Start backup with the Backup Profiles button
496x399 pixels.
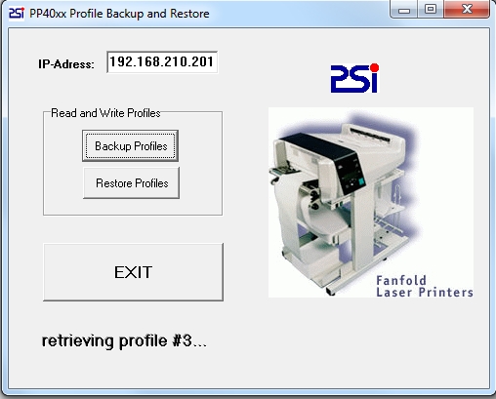130,145
